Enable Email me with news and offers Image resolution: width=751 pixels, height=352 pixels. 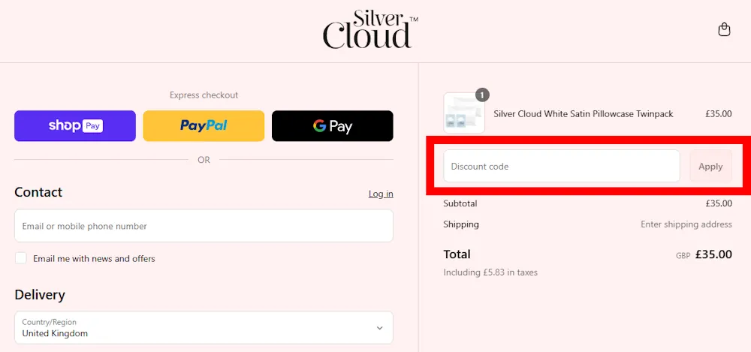click(x=21, y=258)
